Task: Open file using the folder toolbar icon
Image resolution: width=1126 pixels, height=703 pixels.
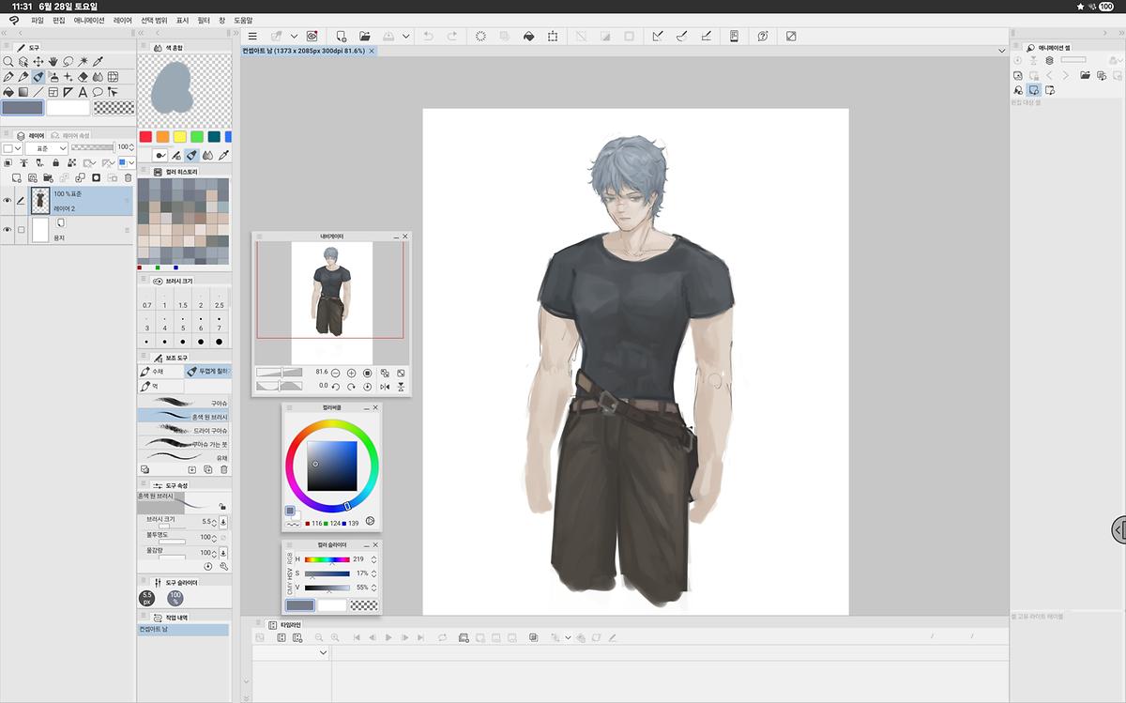Action: (x=364, y=36)
